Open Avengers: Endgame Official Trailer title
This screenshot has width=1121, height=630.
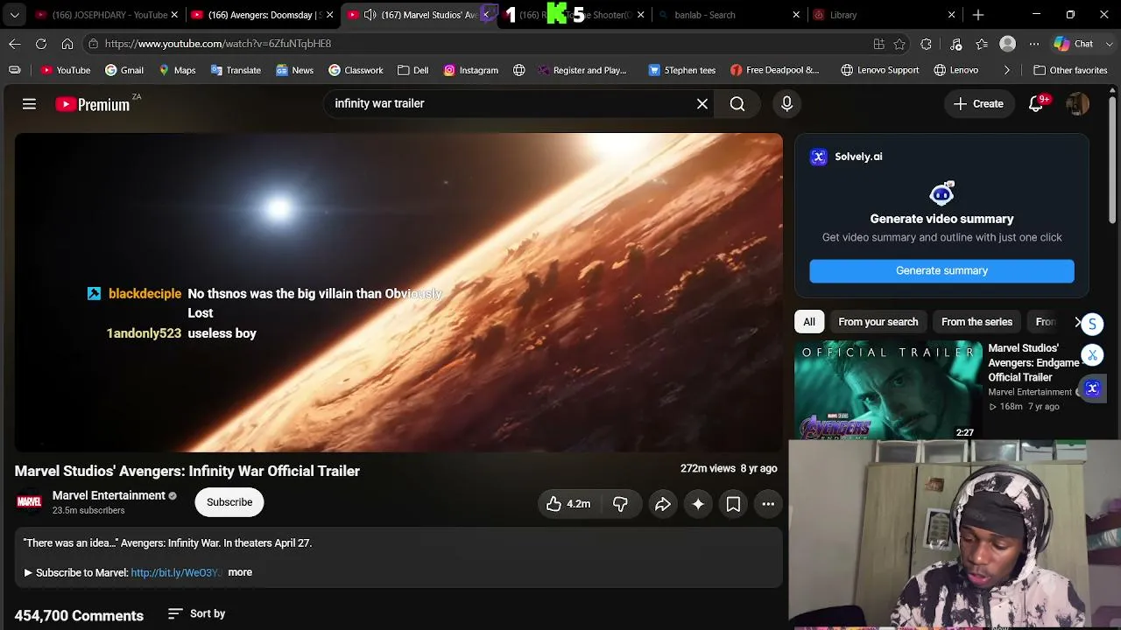coord(1033,363)
